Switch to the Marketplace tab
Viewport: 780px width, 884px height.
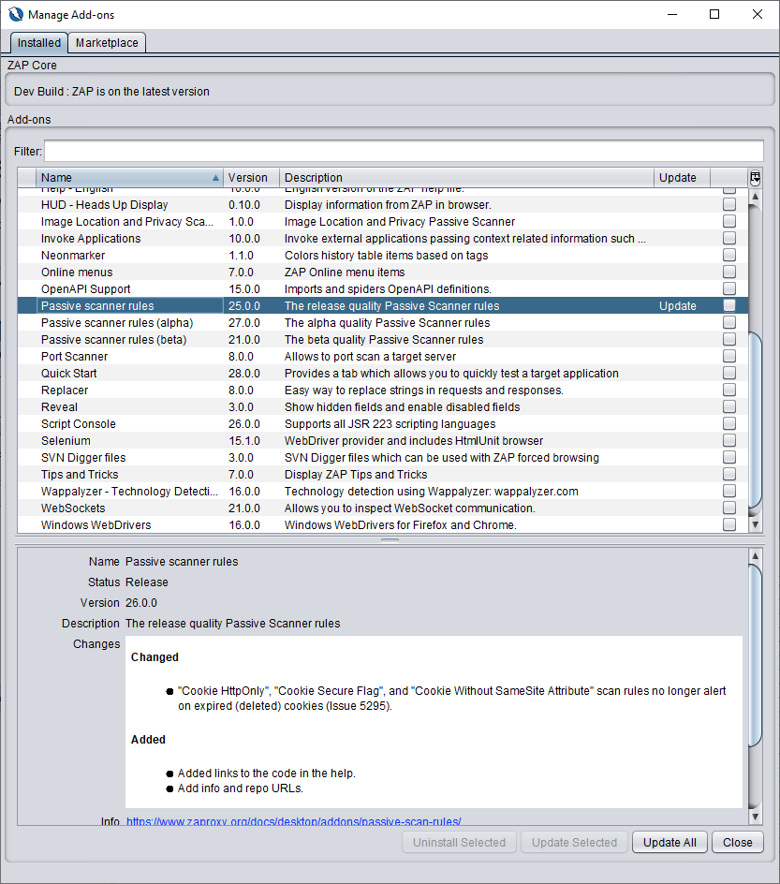[106, 42]
